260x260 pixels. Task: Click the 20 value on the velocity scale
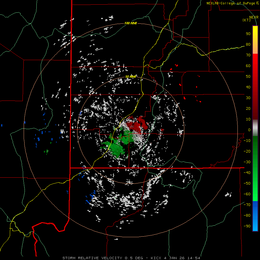248,109
